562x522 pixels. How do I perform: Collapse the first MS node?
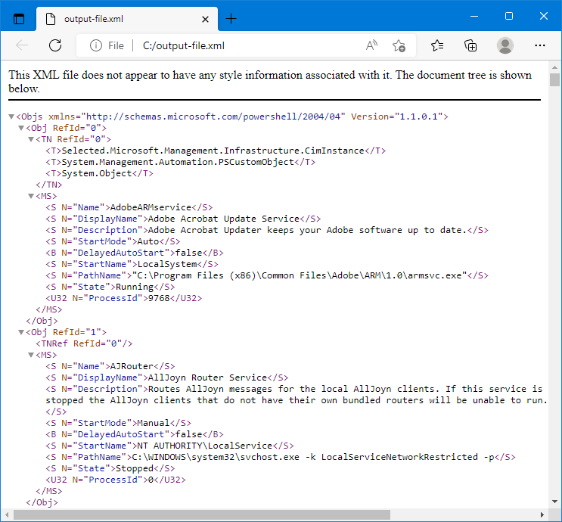tap(31, 196)
